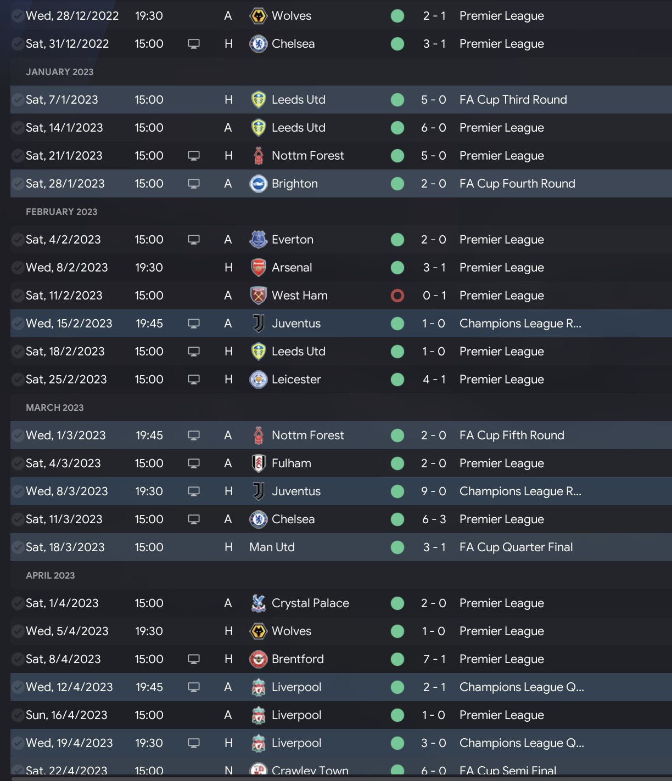Viewport: 672px width, 781px height.
Task: Collapse the APRIL 2023 fixtures group
Action: coord(50,575)
